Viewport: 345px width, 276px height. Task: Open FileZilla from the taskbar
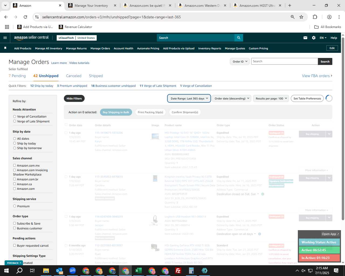[x=178, y=271]
